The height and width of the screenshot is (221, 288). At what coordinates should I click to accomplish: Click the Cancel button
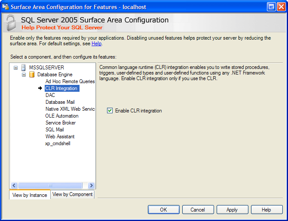coord(198,210)
